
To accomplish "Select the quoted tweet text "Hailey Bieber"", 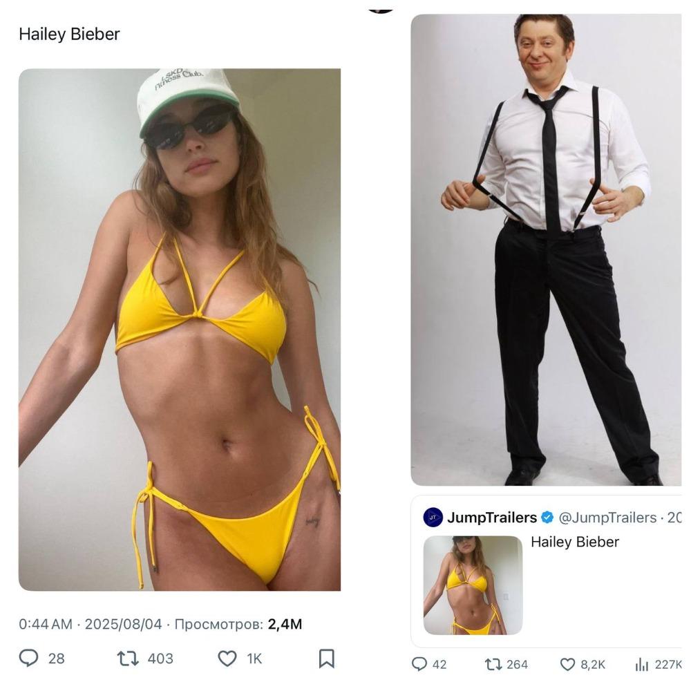I will point(575,542).
